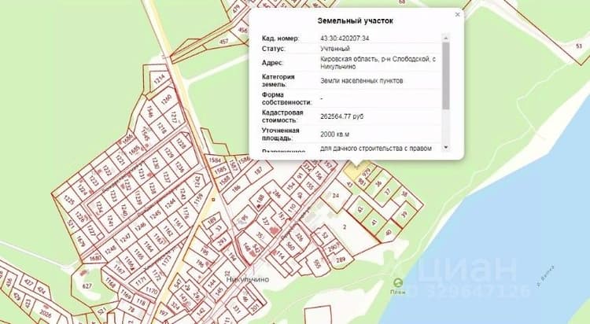Select green parcel 39
Screen dimensions: 590x324
(404, 214)
